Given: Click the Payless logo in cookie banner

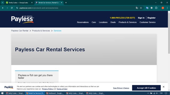Looking at the screenshot, I should coord(9,87).
